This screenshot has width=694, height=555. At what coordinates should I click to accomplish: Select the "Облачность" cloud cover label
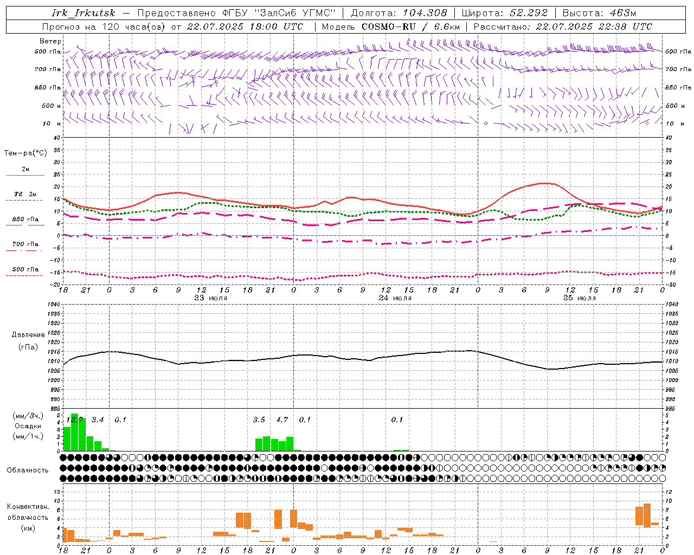coord(28,470)
